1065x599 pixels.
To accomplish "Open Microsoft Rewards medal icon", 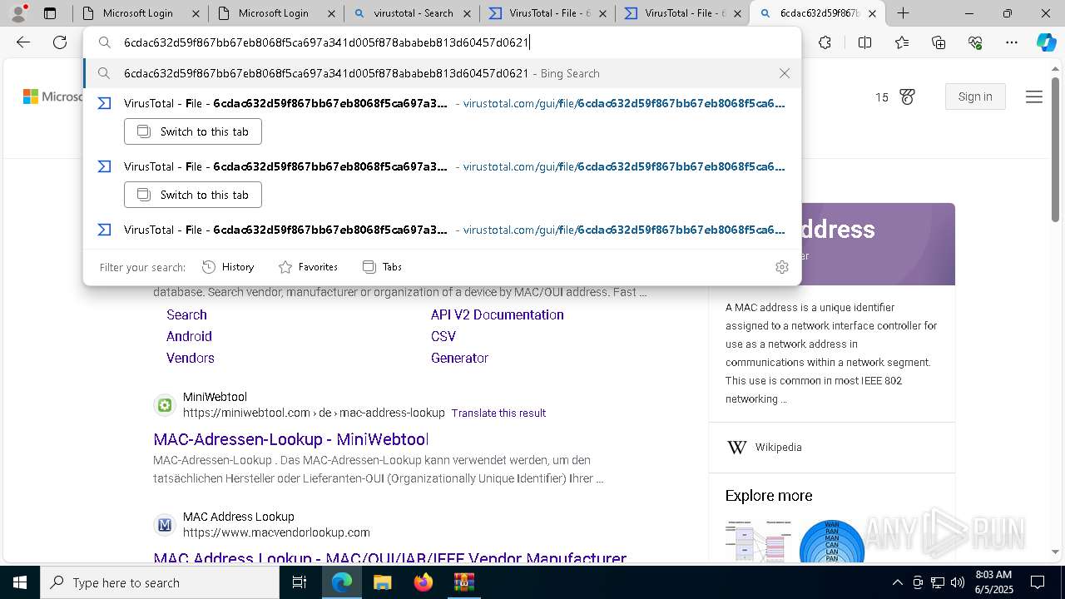I will (x=907, y=97).
